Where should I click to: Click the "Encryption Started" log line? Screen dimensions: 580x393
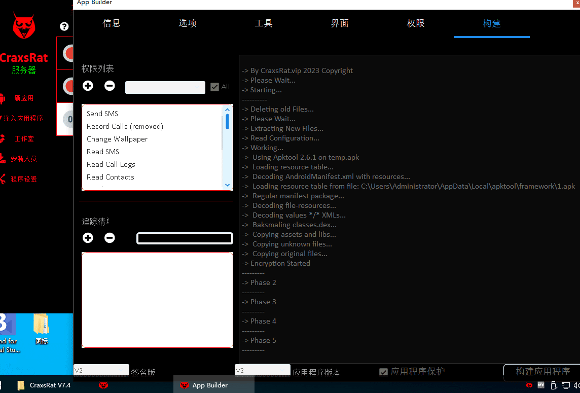(276, 263)
